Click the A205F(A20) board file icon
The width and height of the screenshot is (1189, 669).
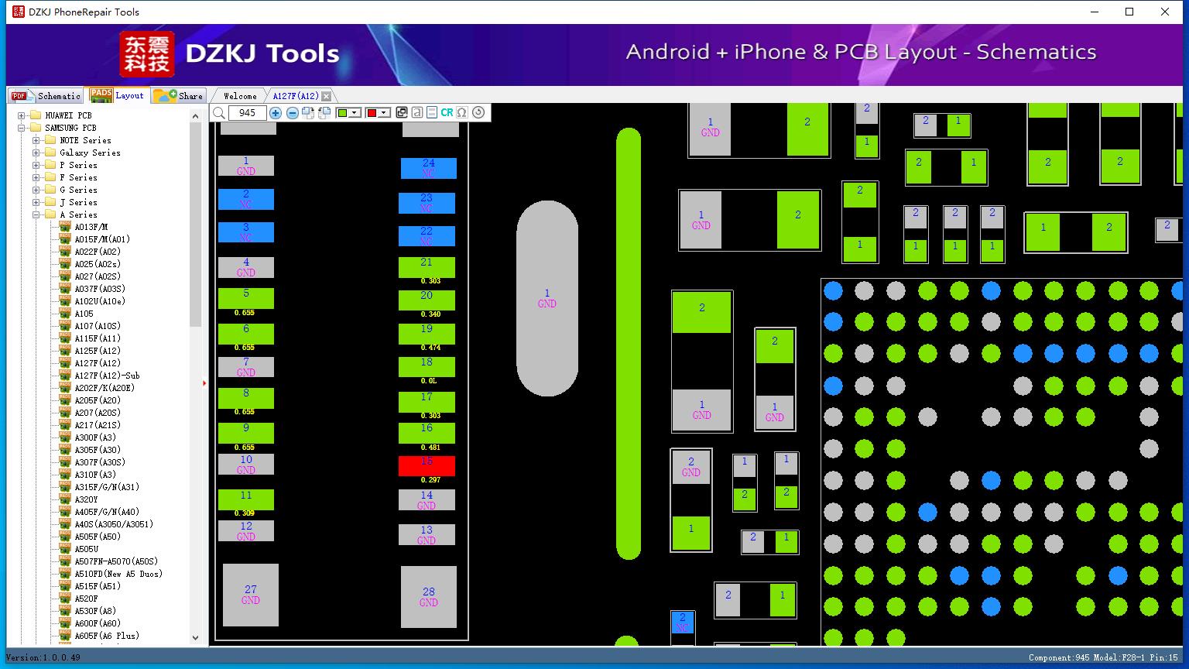[x=65, y=400]
